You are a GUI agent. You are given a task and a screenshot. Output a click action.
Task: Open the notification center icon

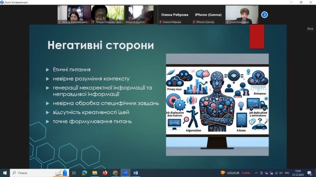pyautogui.click(x=310, y=173)
